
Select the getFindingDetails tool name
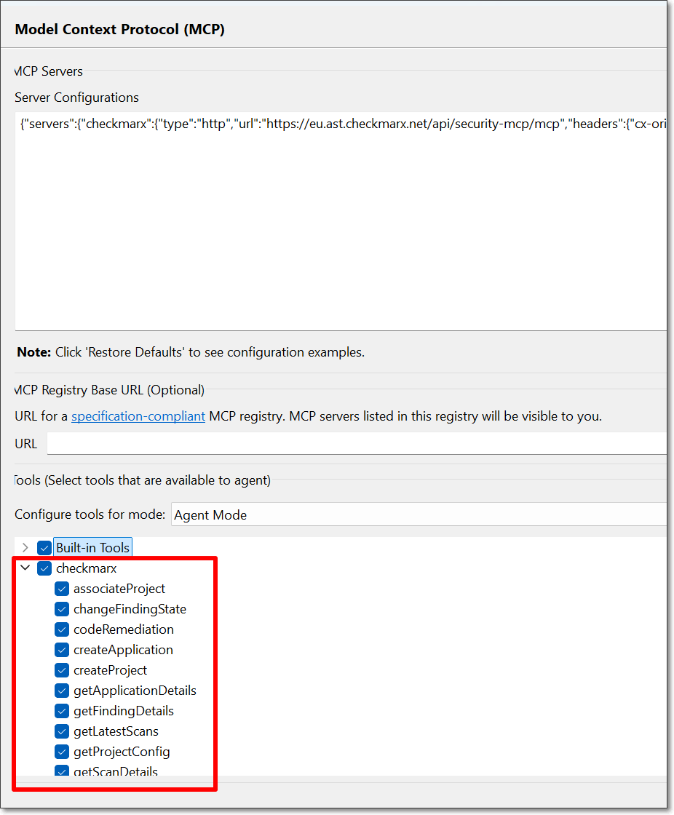124,711
